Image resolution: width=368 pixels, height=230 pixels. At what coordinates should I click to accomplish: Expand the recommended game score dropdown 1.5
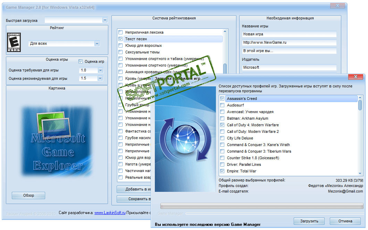(x=100, y=78)
